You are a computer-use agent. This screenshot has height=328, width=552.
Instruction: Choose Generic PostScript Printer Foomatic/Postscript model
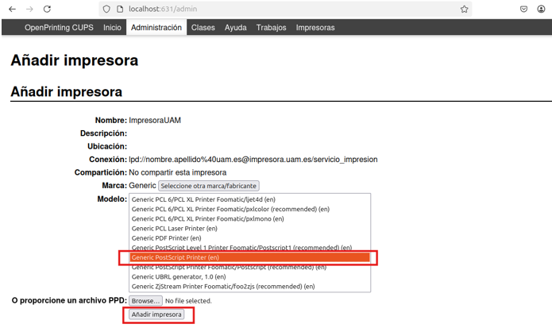[x=250, y=268]
